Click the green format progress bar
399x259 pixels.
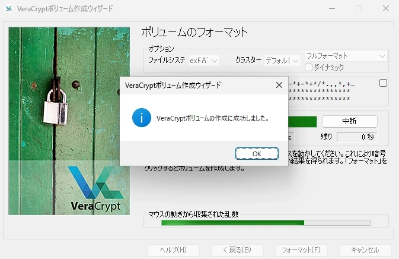(x=302, y=122)
